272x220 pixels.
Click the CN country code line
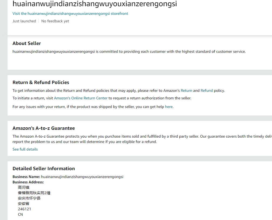pyautogui.click(x=20, y=214)
